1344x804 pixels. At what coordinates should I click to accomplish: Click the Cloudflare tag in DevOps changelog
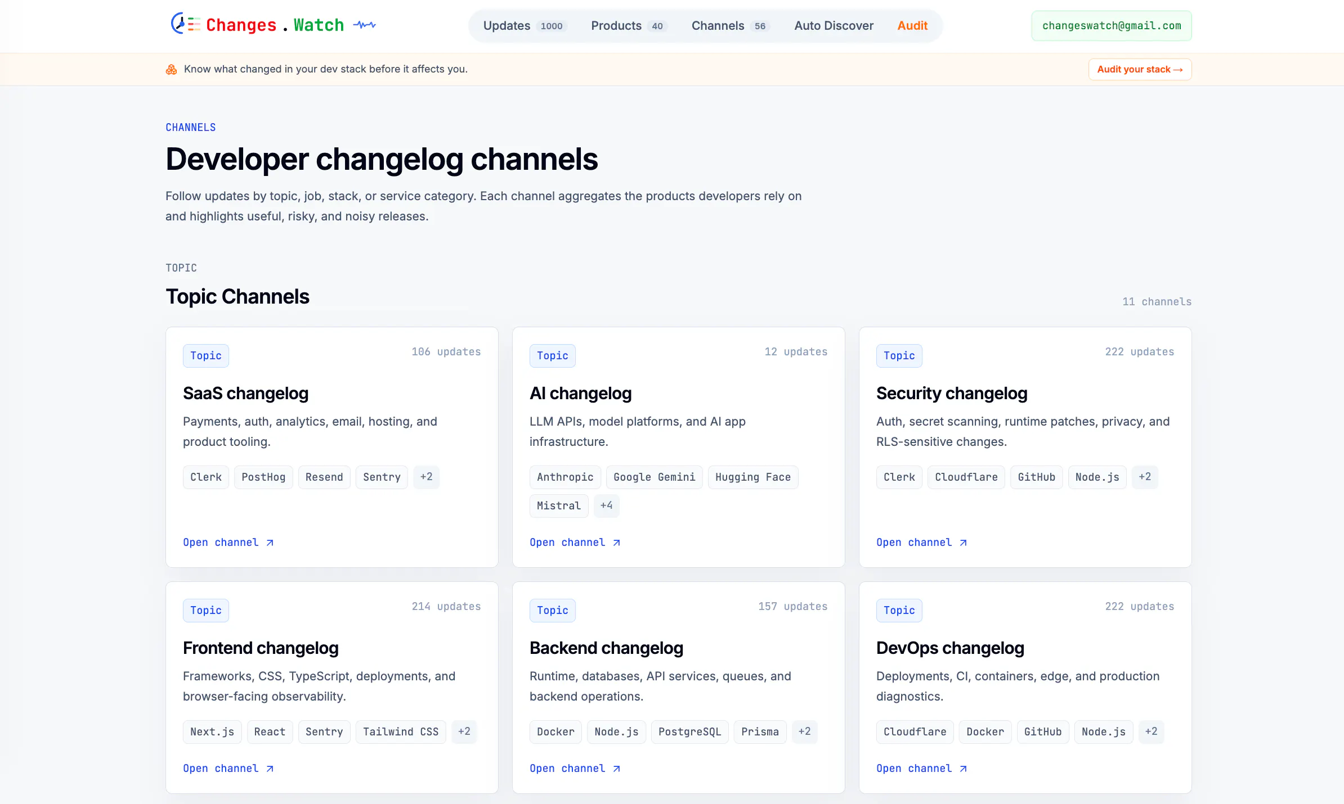[915, 732]
